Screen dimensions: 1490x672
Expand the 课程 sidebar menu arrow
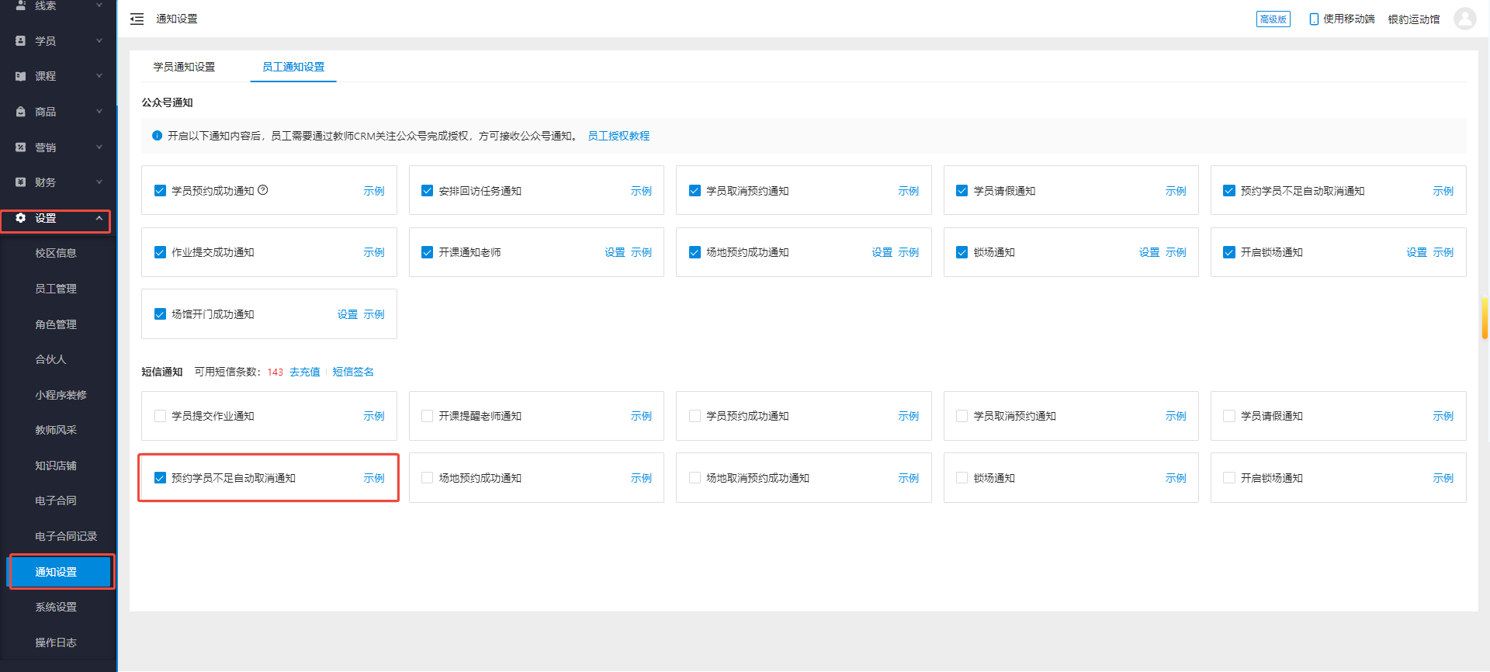[x=99, y=76]
